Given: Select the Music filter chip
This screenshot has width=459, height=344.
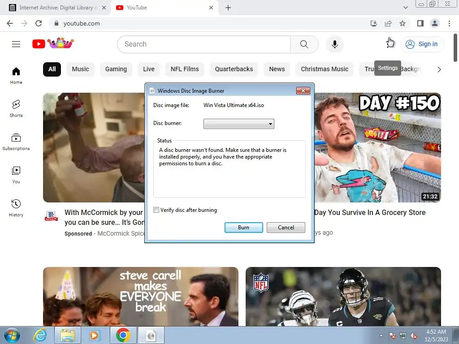Looking at the screenshot, I should pos(80,69).
